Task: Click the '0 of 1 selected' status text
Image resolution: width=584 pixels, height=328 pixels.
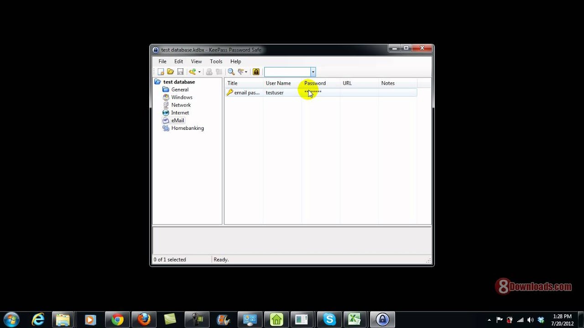Action: (x=170, y=260)
